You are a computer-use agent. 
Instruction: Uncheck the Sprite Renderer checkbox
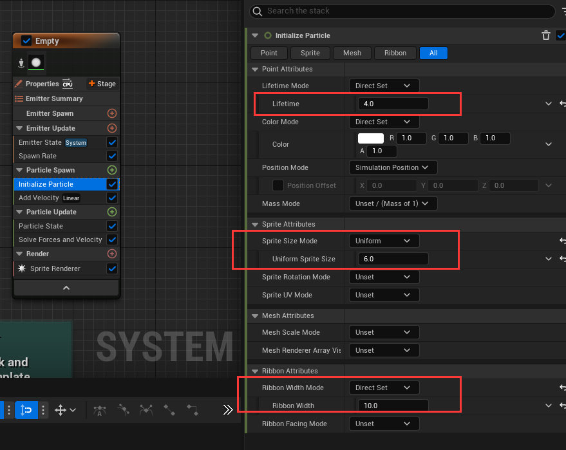pyautogui.click(x=112, y=268)
